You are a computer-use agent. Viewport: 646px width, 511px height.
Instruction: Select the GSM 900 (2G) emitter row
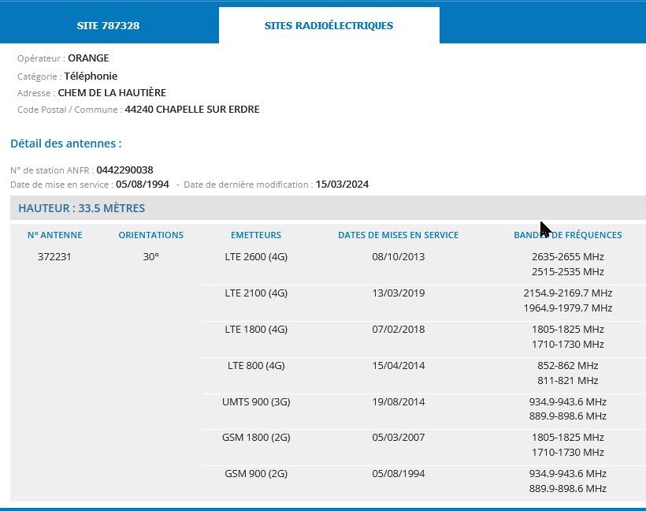point(254,473)
